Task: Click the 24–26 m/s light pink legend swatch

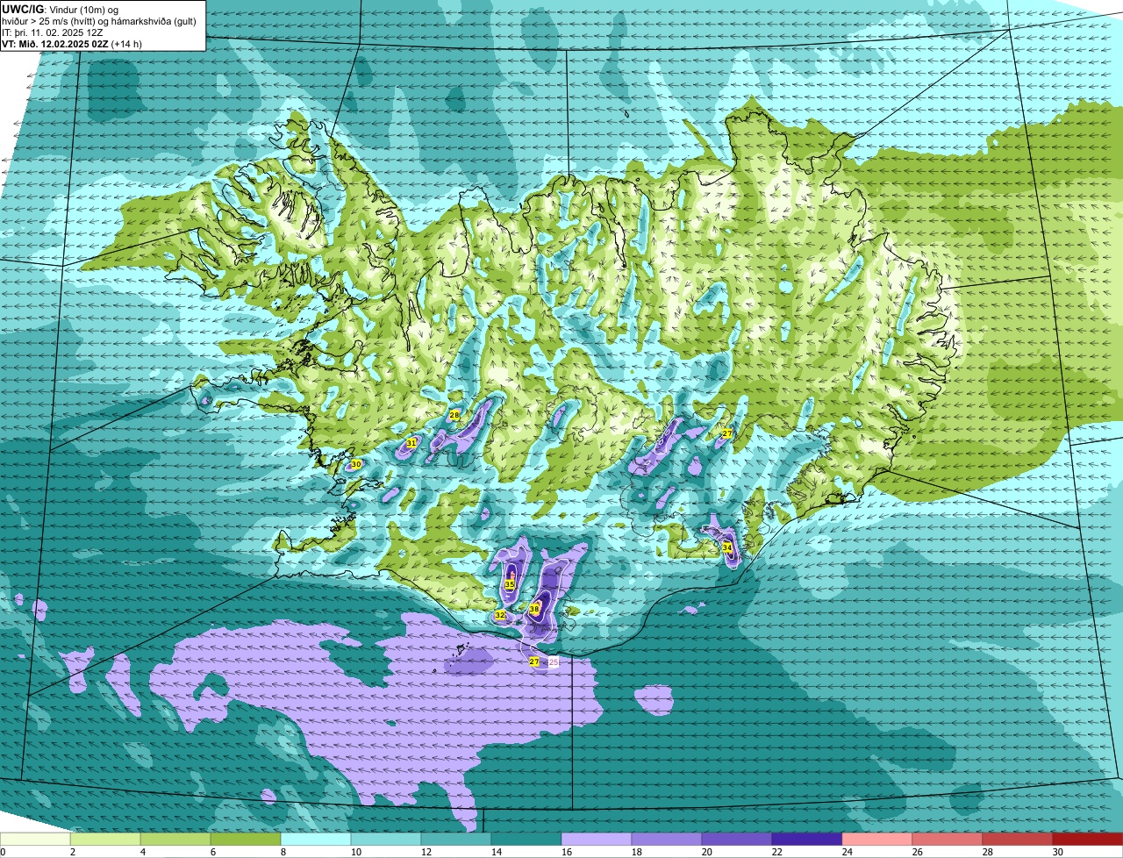Action: pos(877,839)
